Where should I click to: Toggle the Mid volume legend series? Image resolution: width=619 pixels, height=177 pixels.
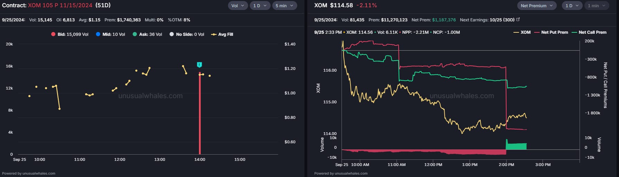110,34
